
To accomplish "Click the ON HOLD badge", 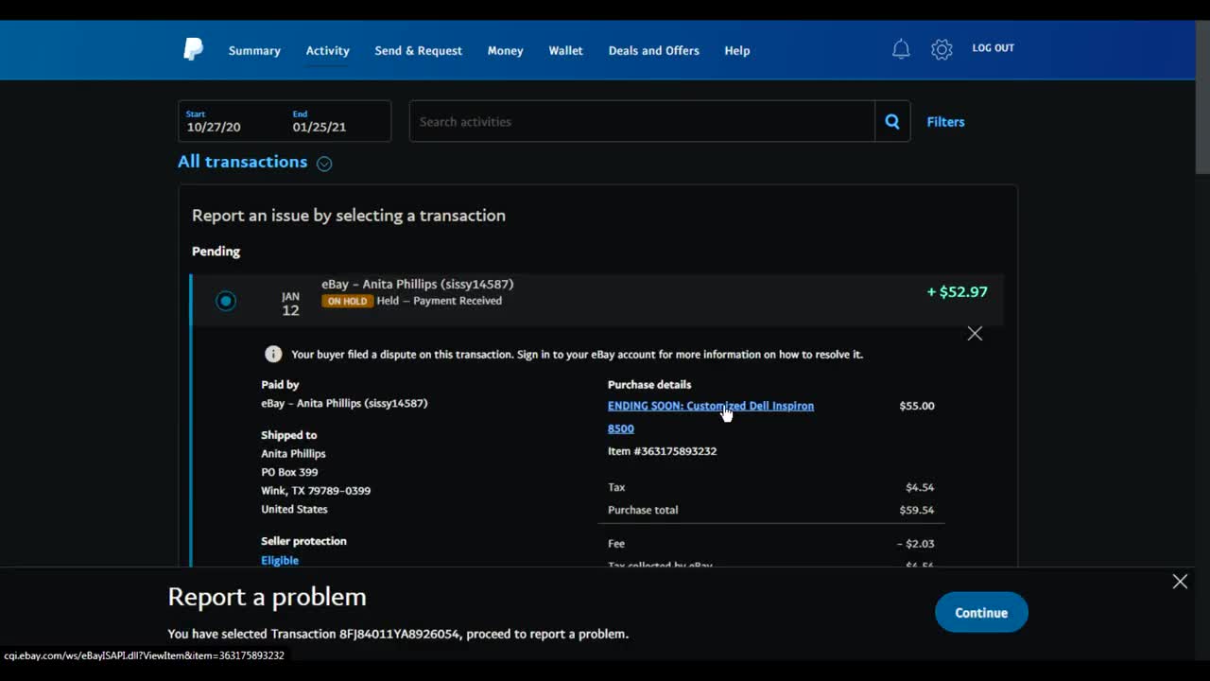I will tap(346, 301).
